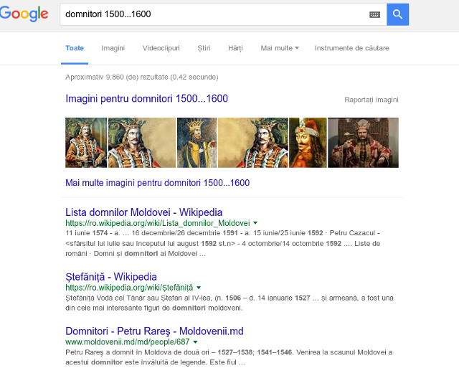Click the Google logo

coord(24,14)
